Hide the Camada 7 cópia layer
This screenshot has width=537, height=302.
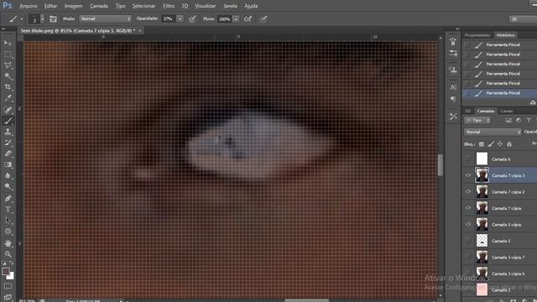[468, 208]
